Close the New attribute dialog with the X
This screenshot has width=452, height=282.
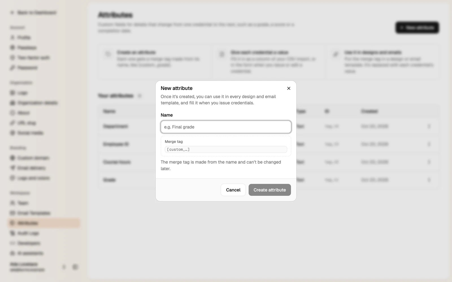(x=289, y=88)
